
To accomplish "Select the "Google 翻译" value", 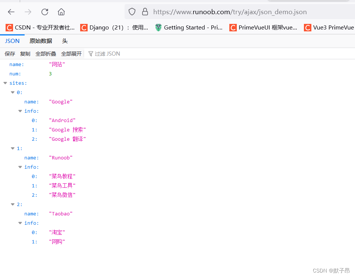I will coord(67,139).
